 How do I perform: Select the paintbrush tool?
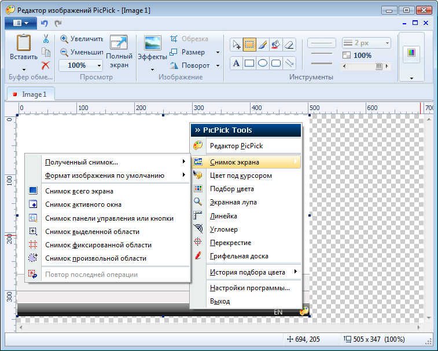tap(263, 45)
